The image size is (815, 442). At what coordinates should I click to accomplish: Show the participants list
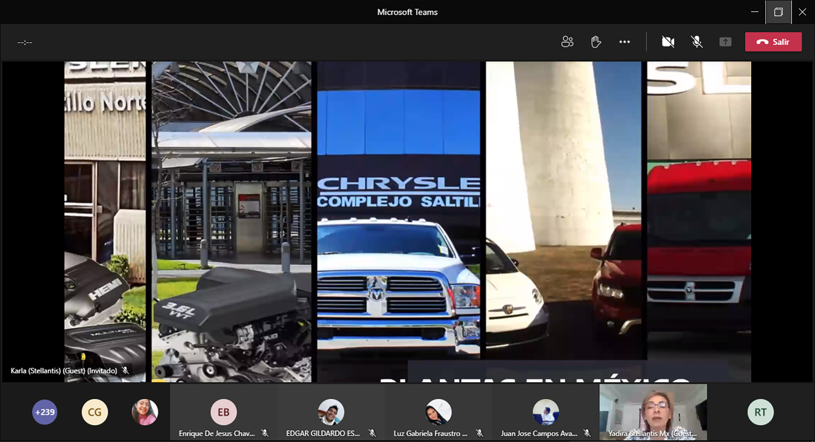(x=567, y=42)
